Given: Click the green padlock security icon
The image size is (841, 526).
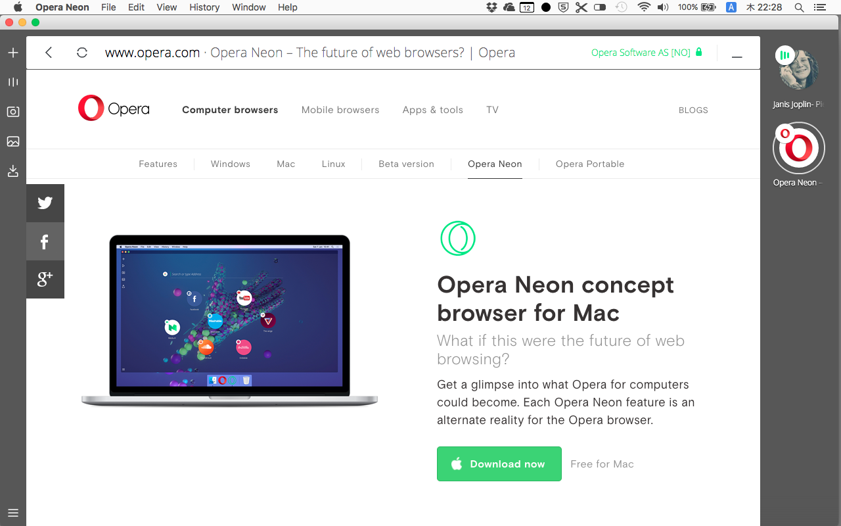Looking at the screenshot, I should click(x=699, y=52).
